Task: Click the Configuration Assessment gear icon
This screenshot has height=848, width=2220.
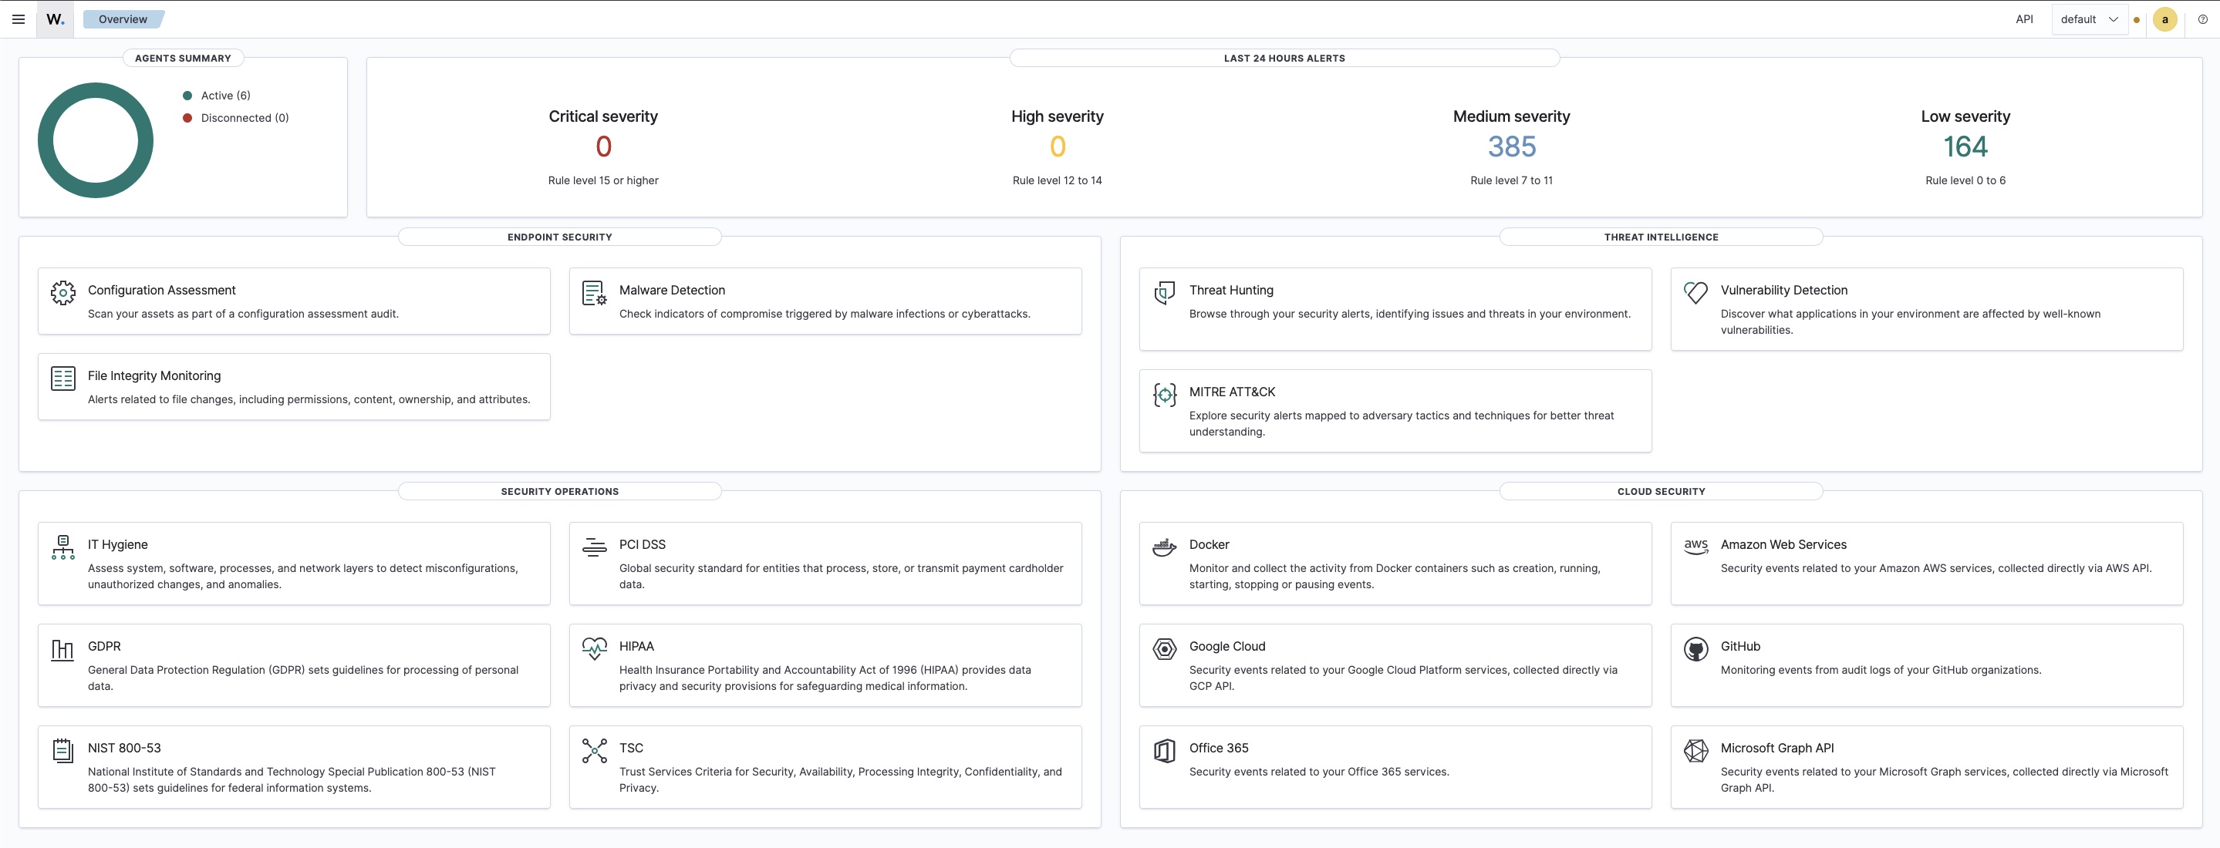Action: (x=63, y=293)
